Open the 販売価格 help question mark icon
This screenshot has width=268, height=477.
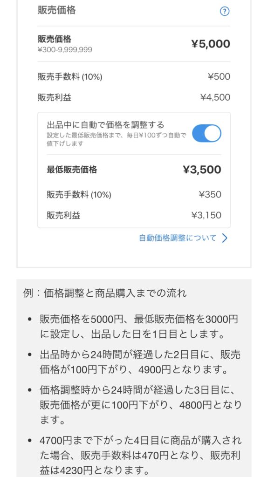(225, 12)
